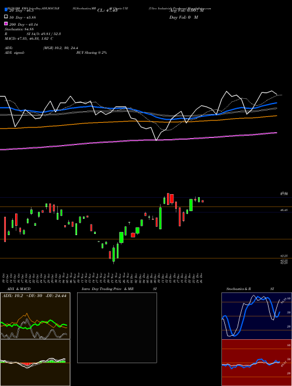Click the lowest green candlestick near 42.25
Image resolution: width=292 pixels, height=386 pixels.
(113, 254)
